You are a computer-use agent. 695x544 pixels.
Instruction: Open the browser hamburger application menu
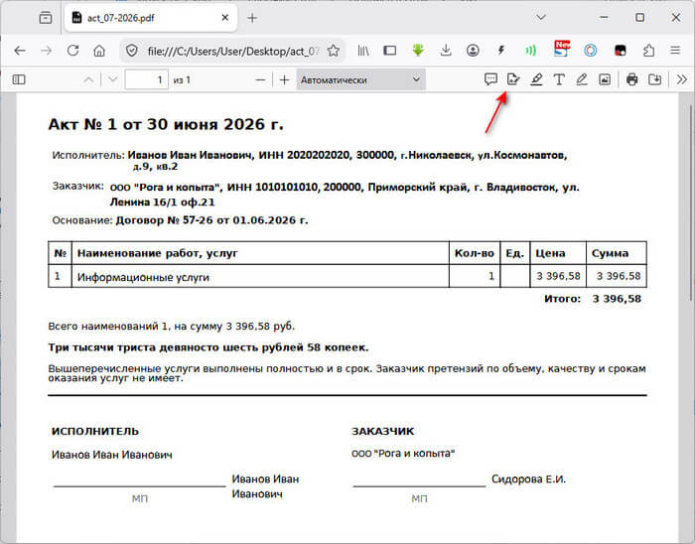click(675, 51)
